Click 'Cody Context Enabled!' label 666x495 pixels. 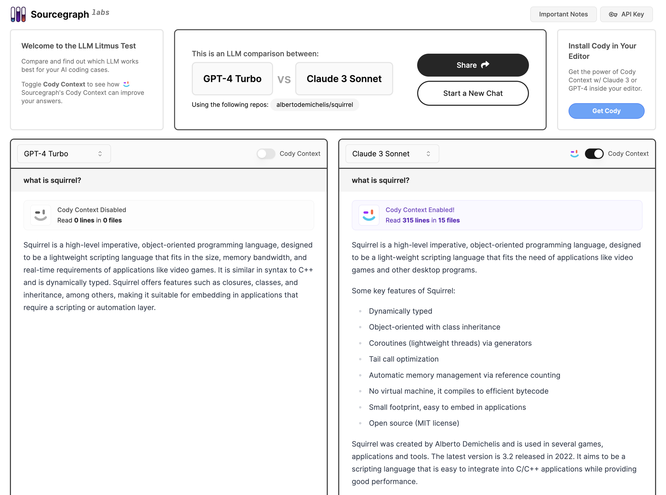click(x=420, y=210)
